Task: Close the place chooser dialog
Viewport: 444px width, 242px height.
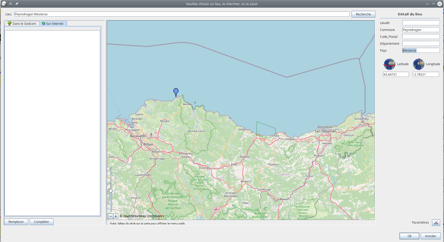Action: [x=439, y=4]
